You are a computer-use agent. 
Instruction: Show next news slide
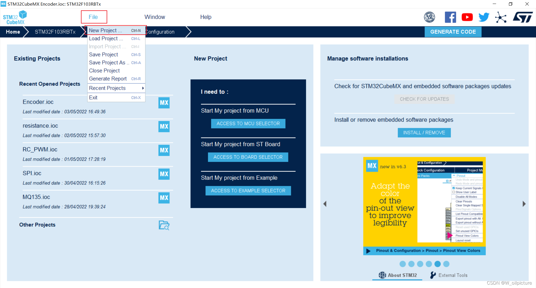tap(524, 204)
